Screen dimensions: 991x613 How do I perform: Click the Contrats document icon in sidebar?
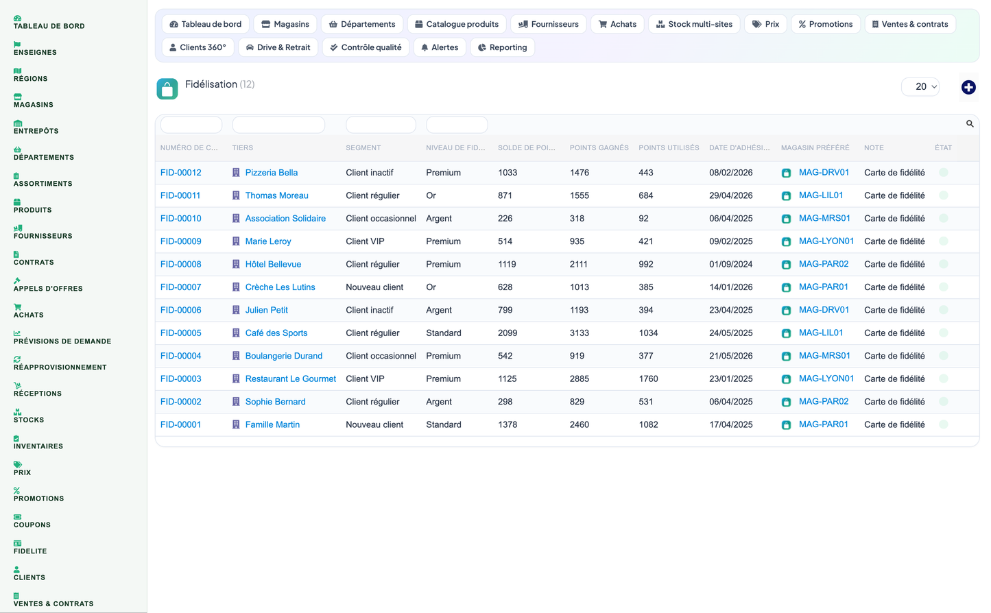16,254
